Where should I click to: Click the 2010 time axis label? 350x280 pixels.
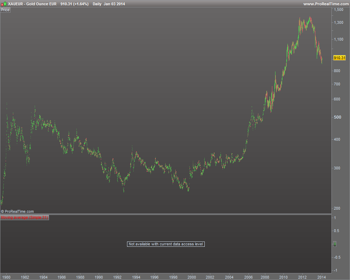(x=283, y=277)
